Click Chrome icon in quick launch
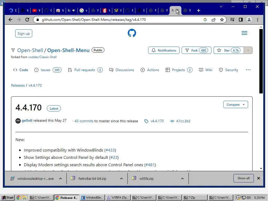The height and width of the screenshot is (201, 268). [19, 198]
